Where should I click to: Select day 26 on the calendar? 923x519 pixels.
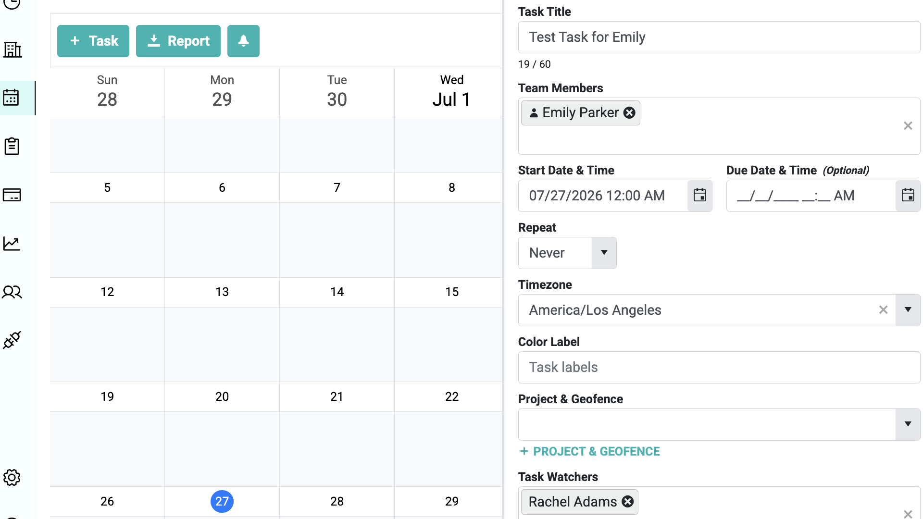[x=107, y=501]
